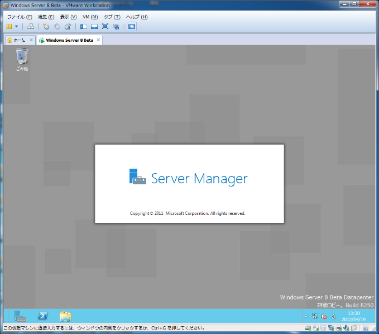Image resolution: width=379 pixels, height=334 pixels.
Task: Open File Explorer from the guest taskbar
Action: coord(65,316)
